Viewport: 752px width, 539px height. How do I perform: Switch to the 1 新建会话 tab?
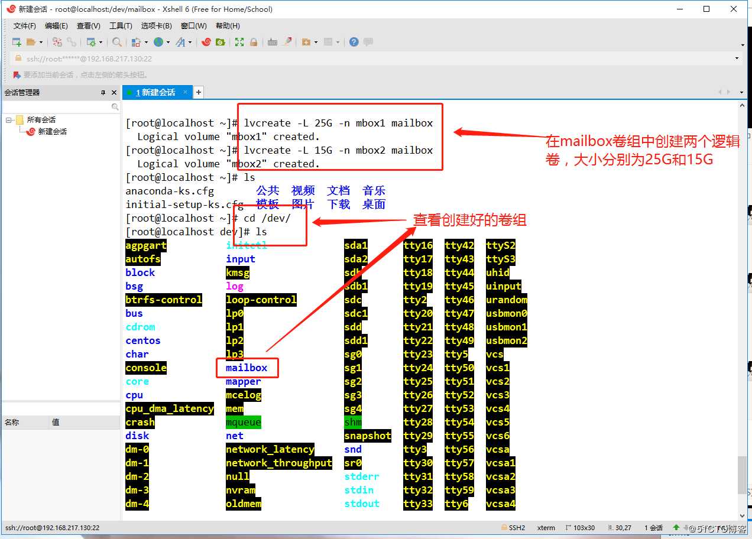pos(154,92)
